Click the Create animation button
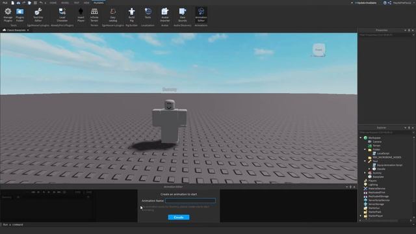This screenshot has height=234, width=416. click(x=179, y=217)
